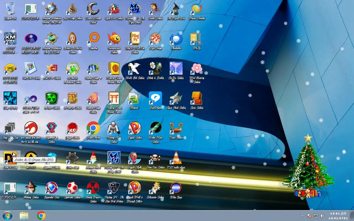Launch Cosmic Bugs gear icon
The width and height of the screenshot is (354, 221).
72,158
